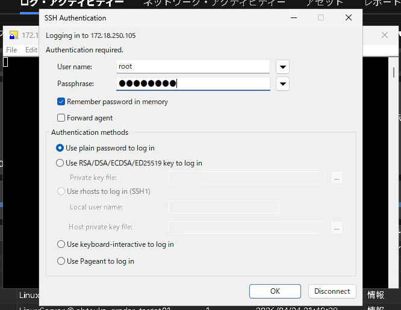Image resolution: width=401 pixels, height=310 pixels.
Task: Open the Edit menu in Tera Term window
Action: point(31,49)
